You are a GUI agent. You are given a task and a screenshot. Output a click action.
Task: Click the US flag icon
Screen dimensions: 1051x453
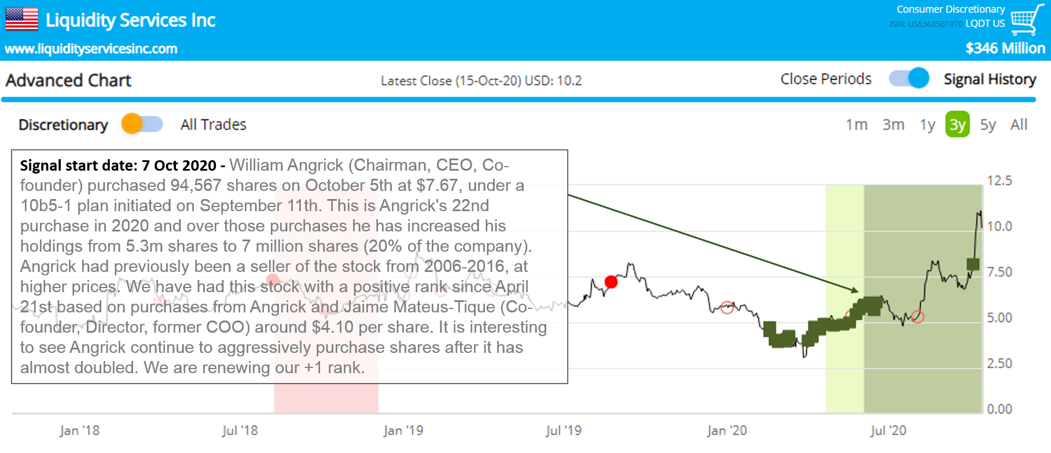pos(21,19)
